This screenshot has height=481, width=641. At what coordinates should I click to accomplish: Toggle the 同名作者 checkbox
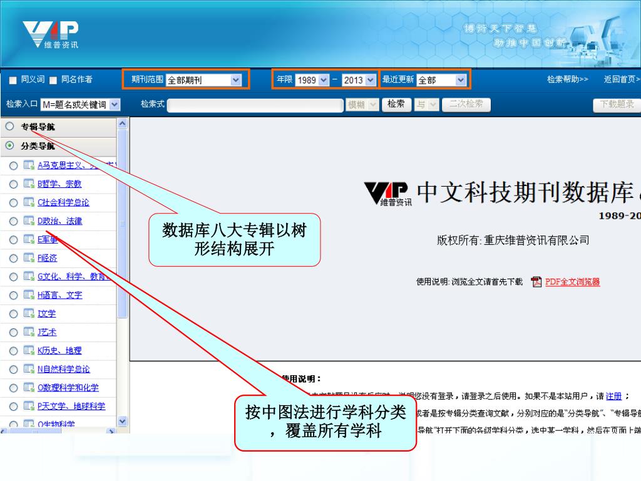(x=53, y=80)
